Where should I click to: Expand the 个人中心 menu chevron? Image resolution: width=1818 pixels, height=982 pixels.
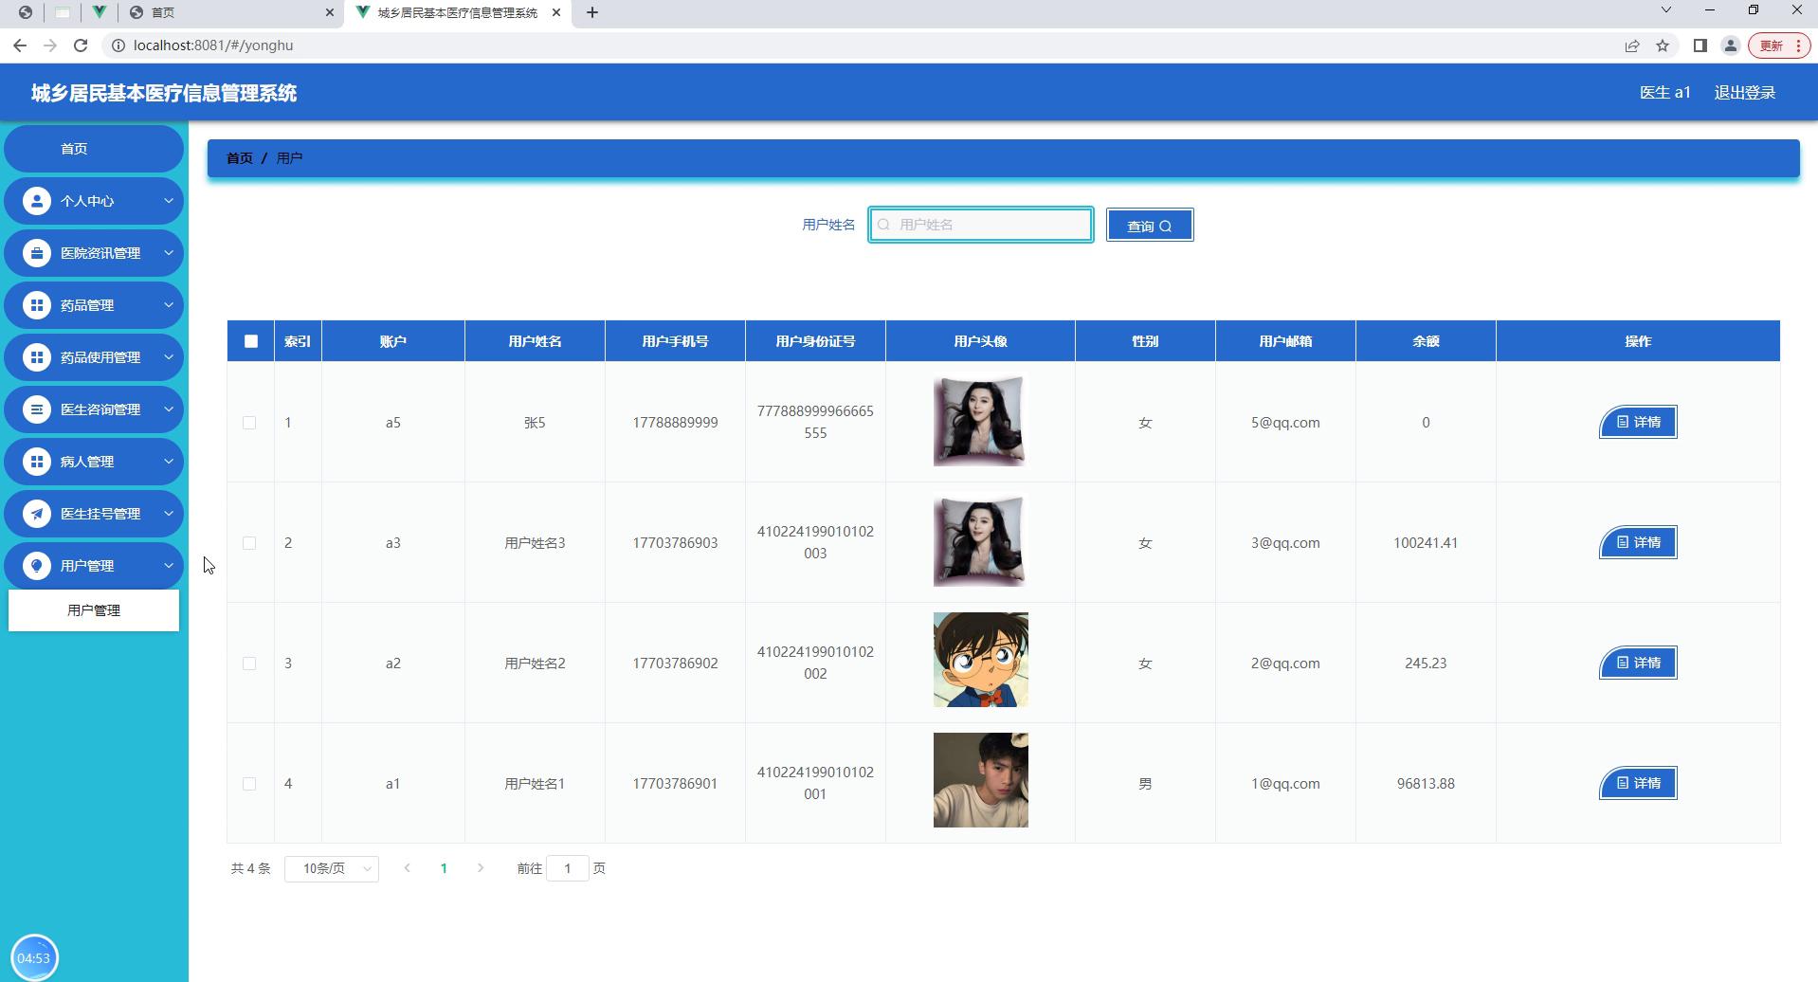pyautogui.click(x=168, y=201)
